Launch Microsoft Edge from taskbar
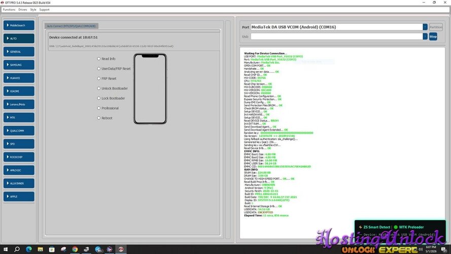Screen dimensions: 451x254 click(x=29, y=249)
